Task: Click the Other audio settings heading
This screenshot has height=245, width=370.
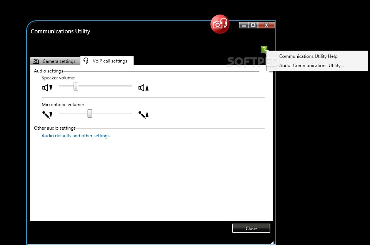Action: (55, 128)
